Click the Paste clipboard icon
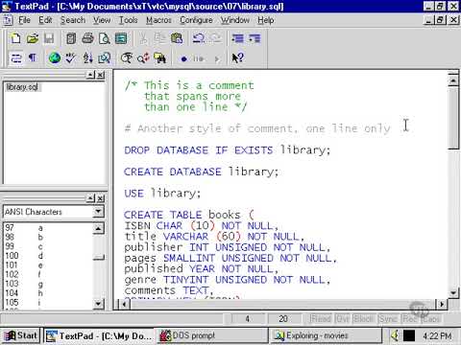The height and width of the screenshot is (345, 461). [177, 38]
